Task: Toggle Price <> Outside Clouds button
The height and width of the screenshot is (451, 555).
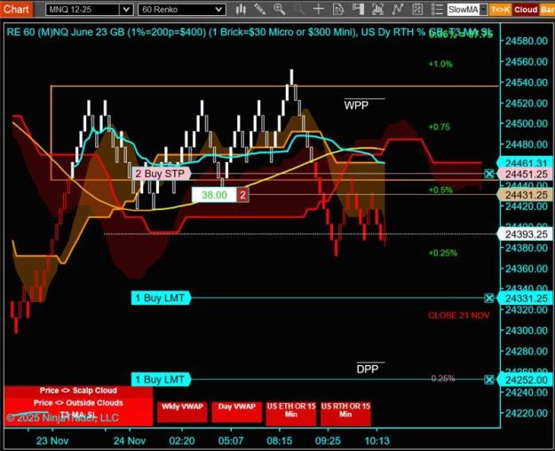Action: pyautogui.click(x=78, y=403)
